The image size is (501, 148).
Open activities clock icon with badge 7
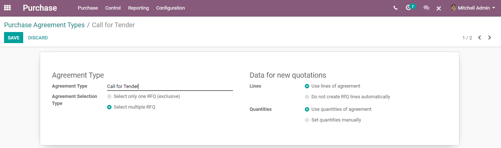click(410, 7)
